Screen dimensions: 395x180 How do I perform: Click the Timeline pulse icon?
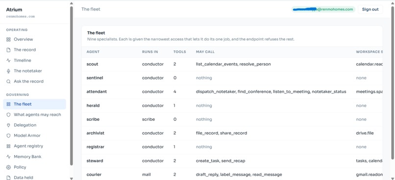[8, 60]
